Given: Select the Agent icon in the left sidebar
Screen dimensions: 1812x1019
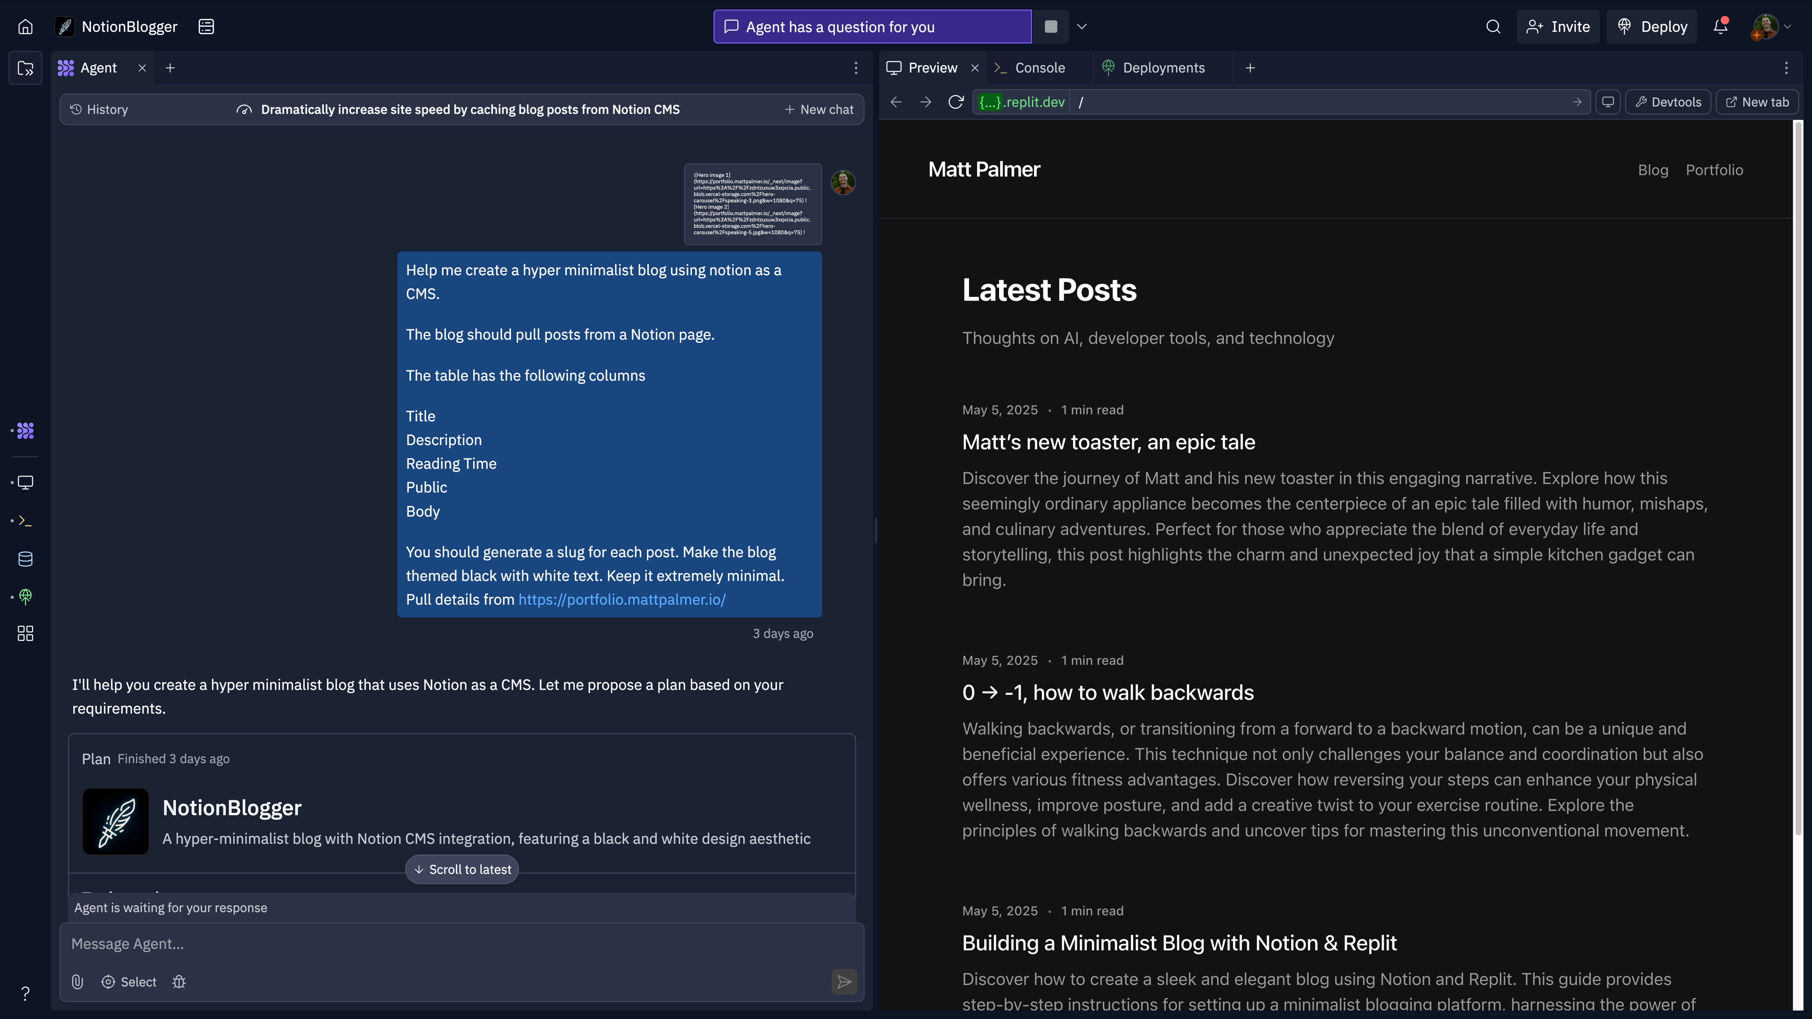Looking at the screenshot, I should [25, 430].
